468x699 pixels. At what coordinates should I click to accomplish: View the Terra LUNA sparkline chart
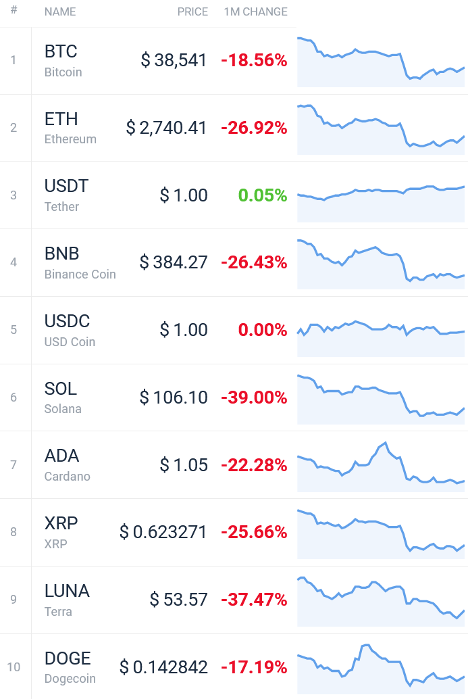click(381, 602)
